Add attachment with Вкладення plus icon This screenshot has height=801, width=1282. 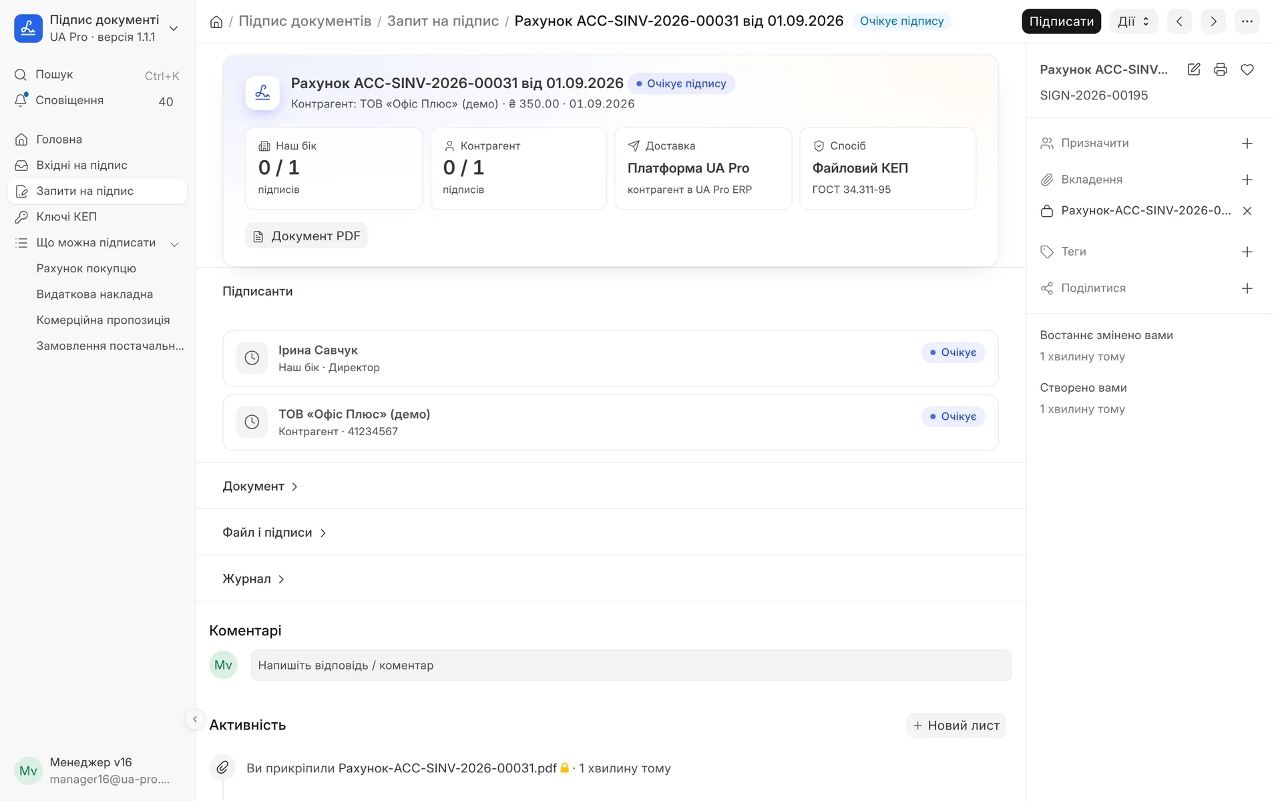pyautogui.click(x=1247, y=180)
